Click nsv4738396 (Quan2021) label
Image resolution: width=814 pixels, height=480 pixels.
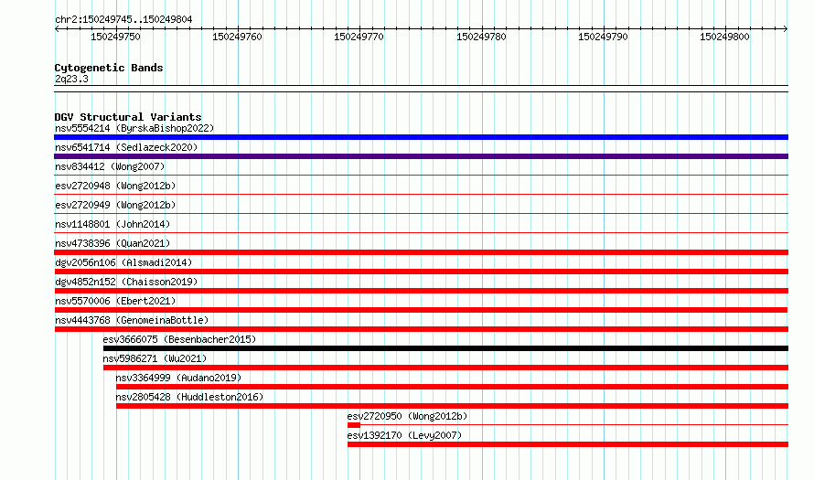pos(112,243)
